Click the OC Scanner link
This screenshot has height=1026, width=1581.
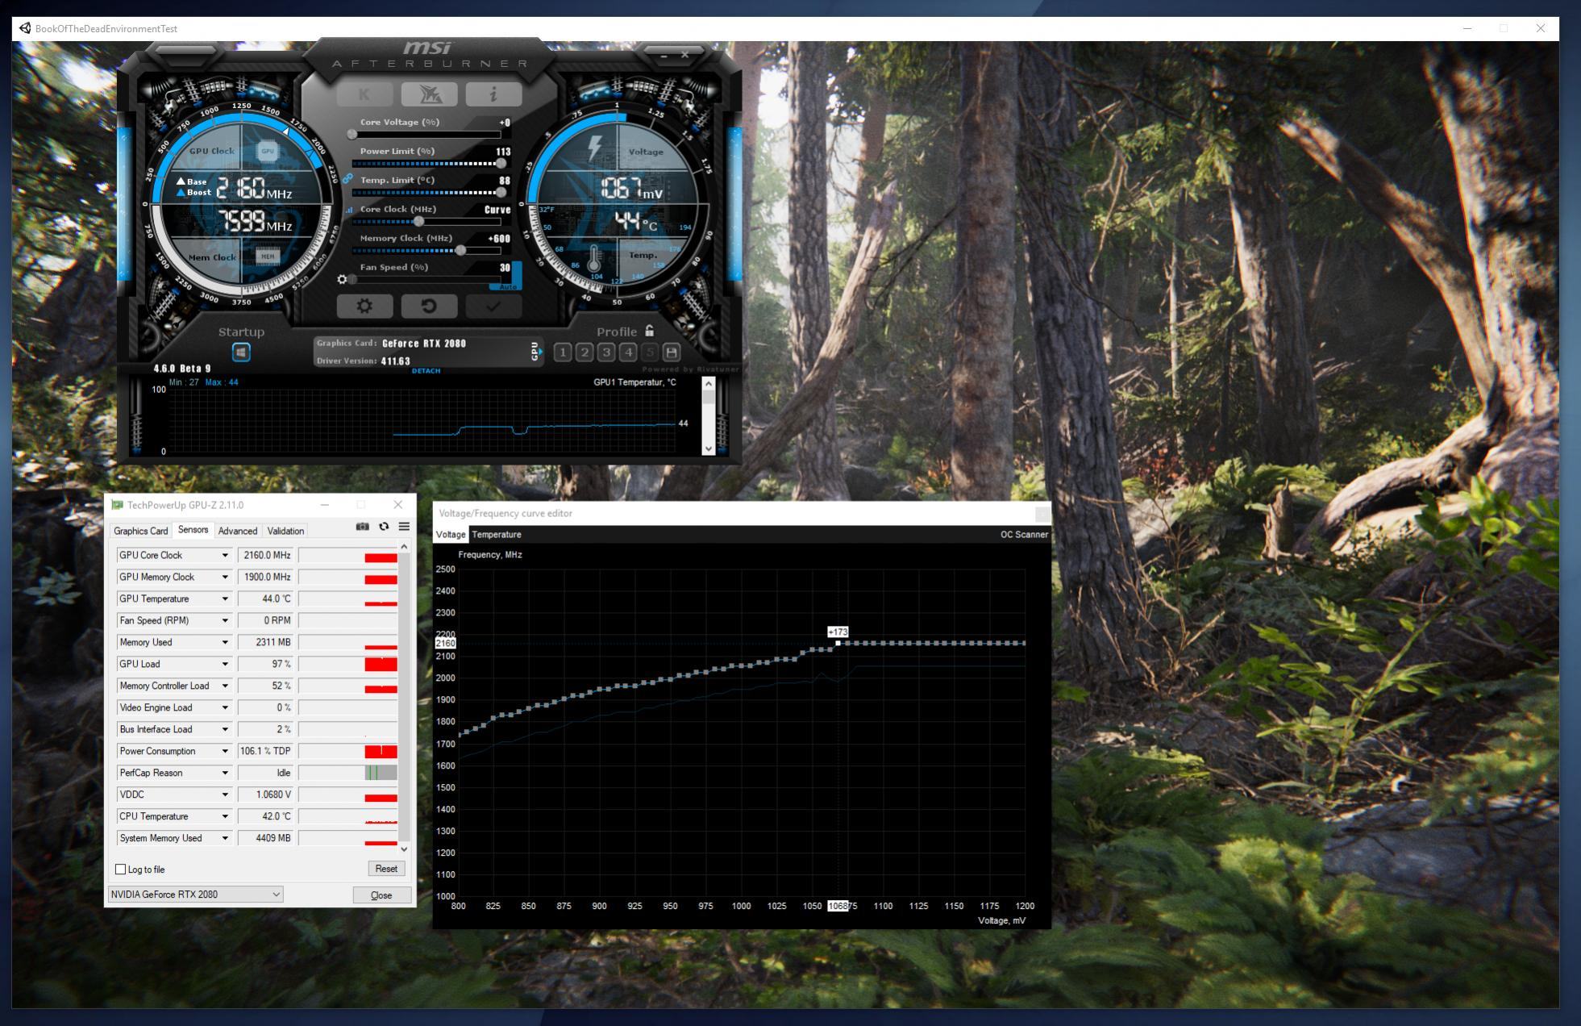pos(1024,535)
